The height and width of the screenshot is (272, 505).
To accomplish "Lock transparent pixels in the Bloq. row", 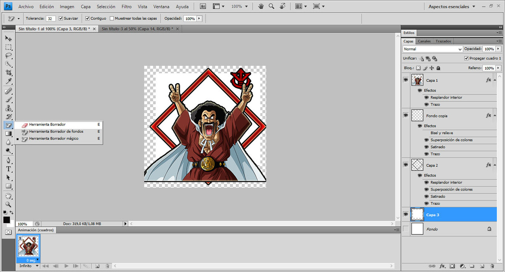I will pos(419,68).
